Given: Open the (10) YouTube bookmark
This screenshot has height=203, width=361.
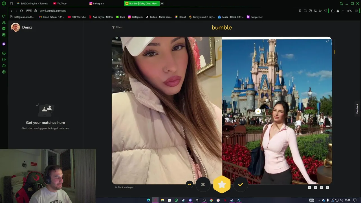Looking at the screenshot, I should [x=77, y=17].
